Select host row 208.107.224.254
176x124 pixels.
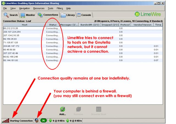(x=83, y=32)
